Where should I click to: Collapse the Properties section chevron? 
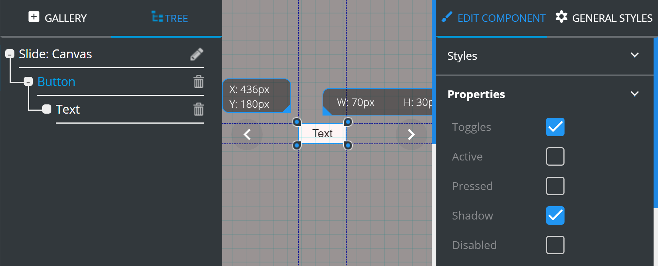tap(634, 94)
